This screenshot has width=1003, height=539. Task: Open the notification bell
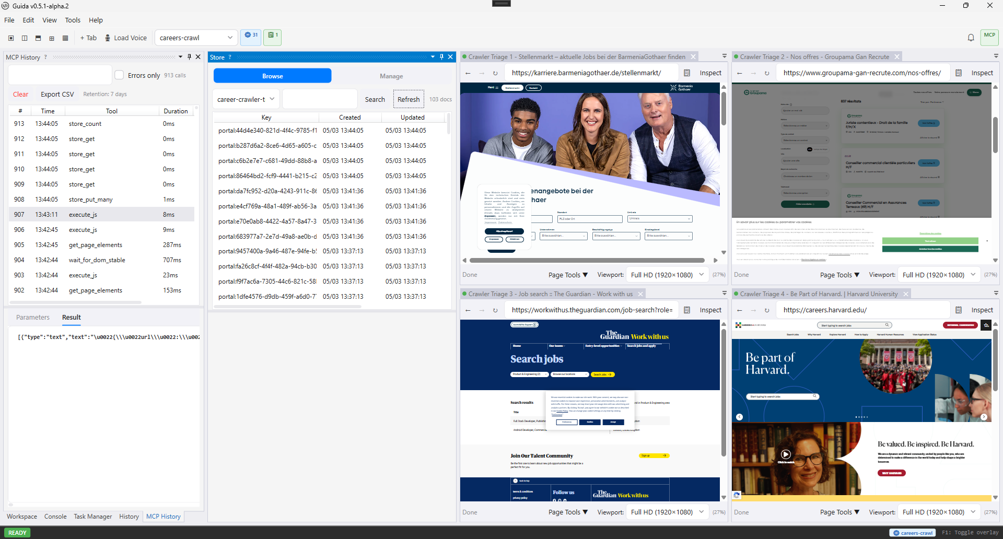(971, 38)
